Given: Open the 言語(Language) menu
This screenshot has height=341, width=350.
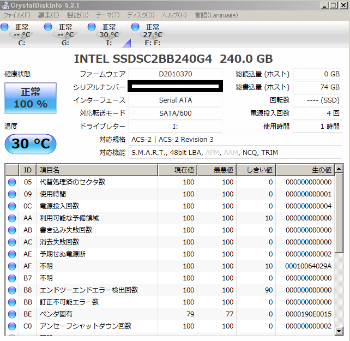Looking at the screenshot, I should pyautogui.click(x=216, y=15).
